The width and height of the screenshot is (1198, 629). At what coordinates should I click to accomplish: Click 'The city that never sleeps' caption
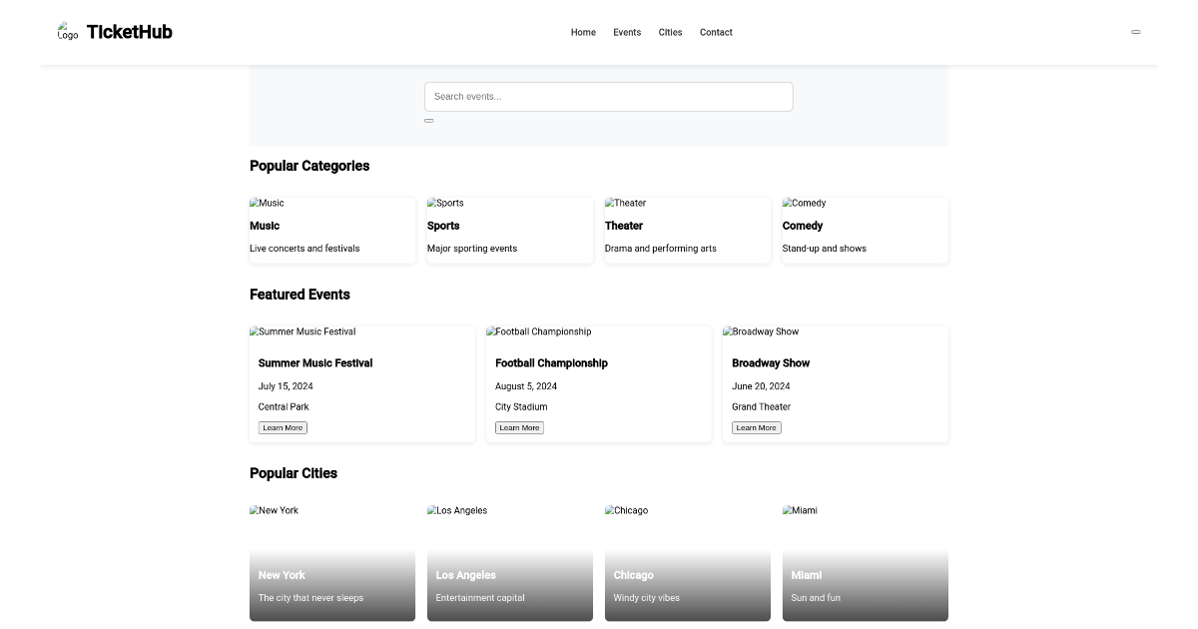tap(310, 598)
